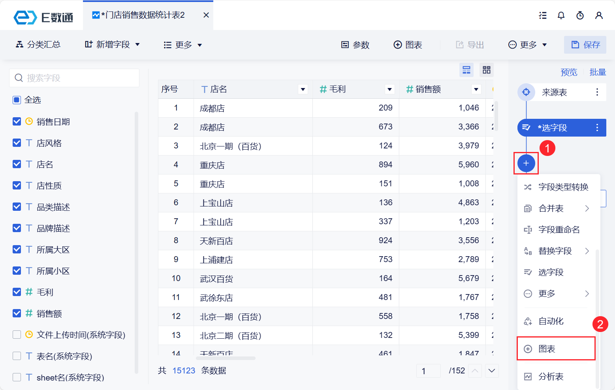Uncheck the 销售日期 field checkbox
Viewport: 615px width, 390px height.
click(x=17, y=122)
